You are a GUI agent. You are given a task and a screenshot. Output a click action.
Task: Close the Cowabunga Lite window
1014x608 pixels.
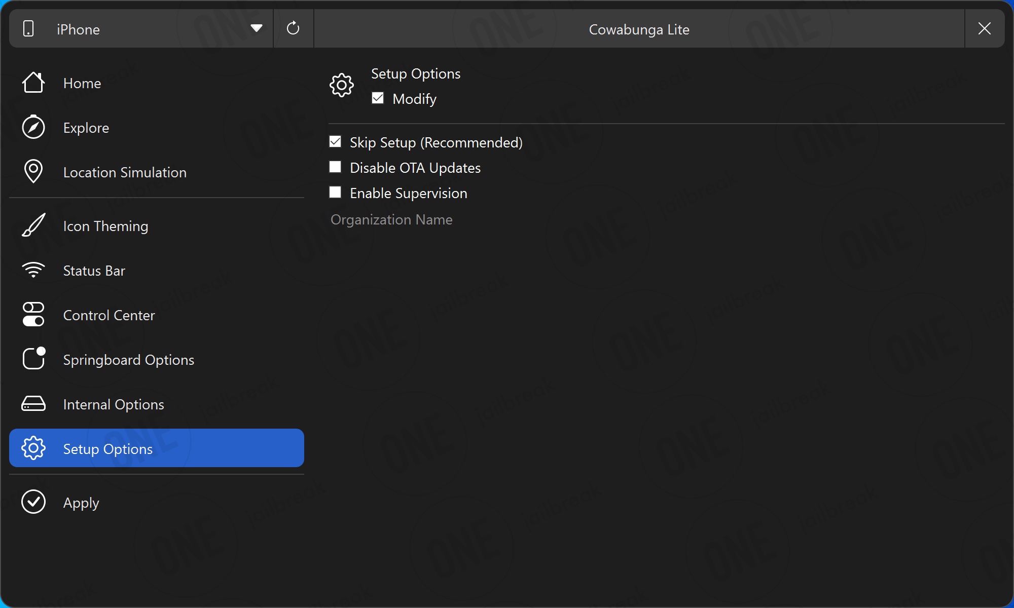point(985,28)
